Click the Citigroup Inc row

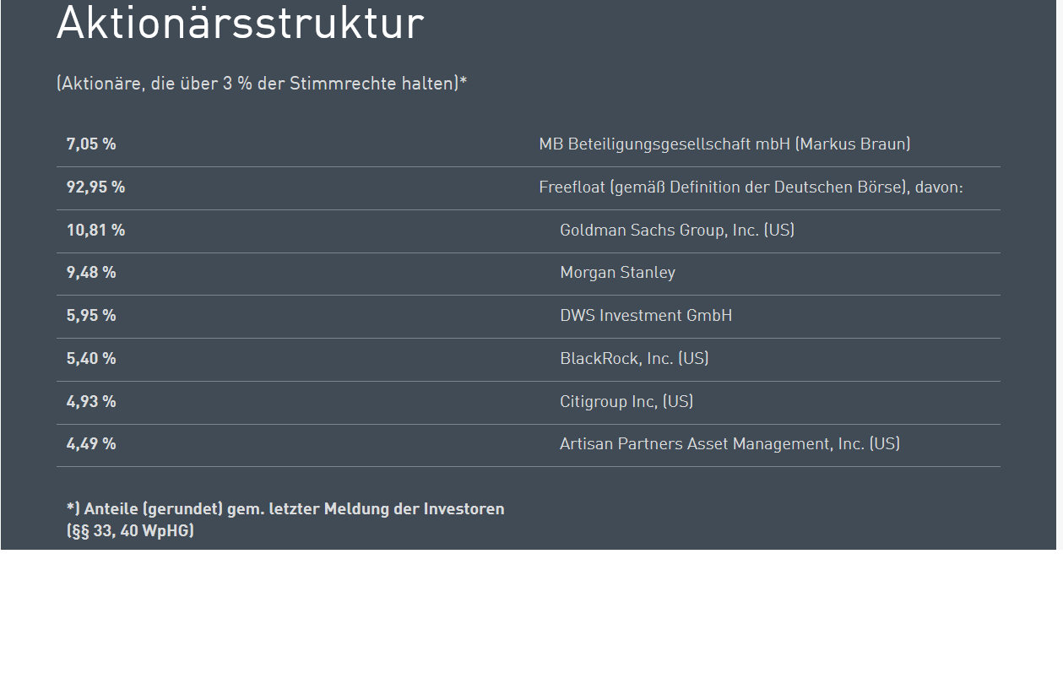click(x=626, y=401)
